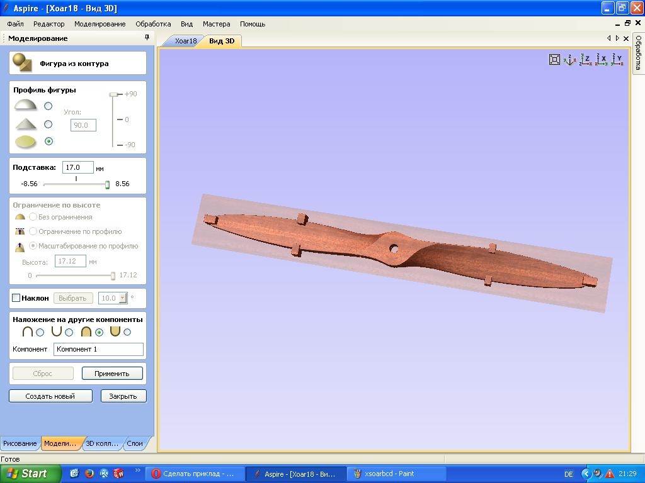Click the merge-high filled arch icon
Screen dimensions: 645x483
[x=86, y=331]
